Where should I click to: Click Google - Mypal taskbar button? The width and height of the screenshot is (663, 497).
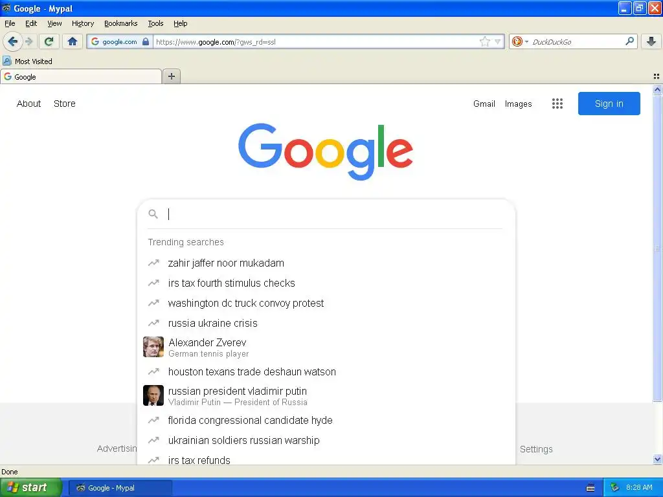120,488
